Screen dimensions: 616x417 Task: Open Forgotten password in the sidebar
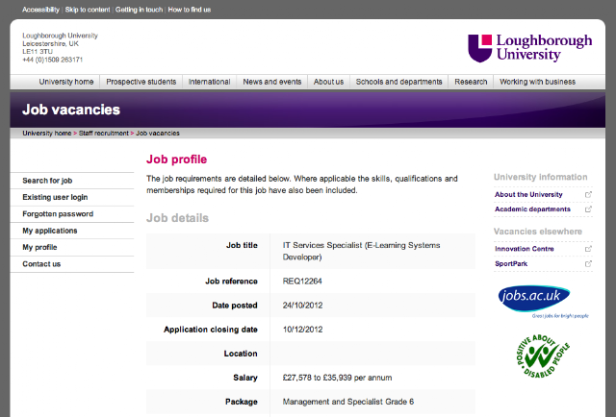coord(72,214)
